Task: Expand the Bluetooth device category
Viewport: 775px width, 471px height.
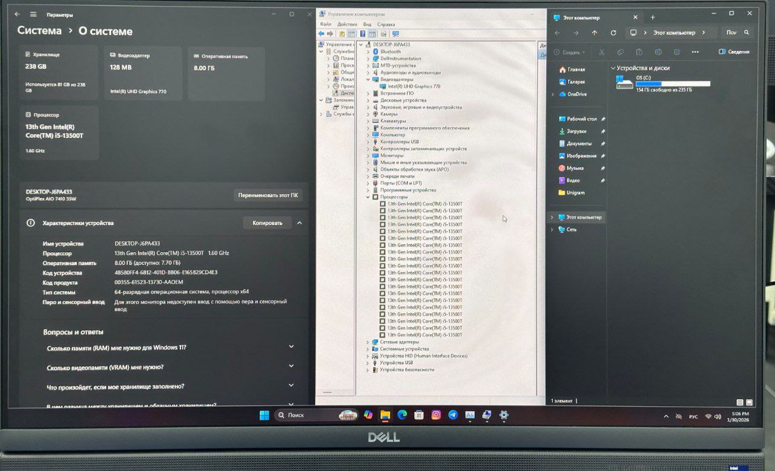Action: click(x=368, y=52)
